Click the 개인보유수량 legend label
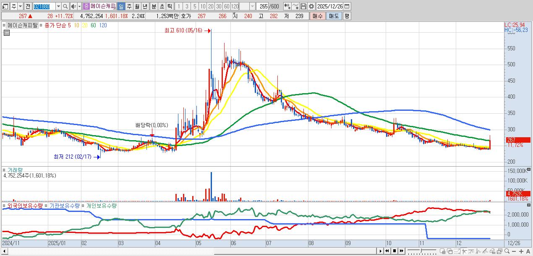 (x=102, y=206)
